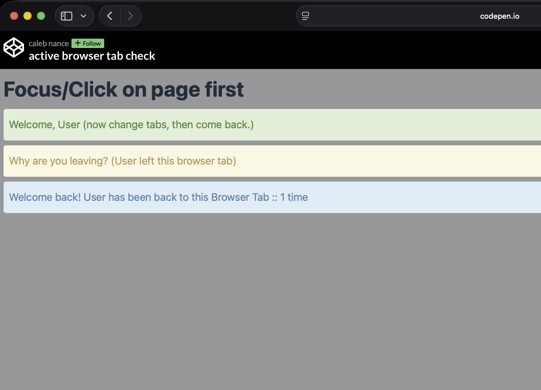Click the green 'Welcome, User' alert box
The image size is (541, 390).
click(272, 125)
